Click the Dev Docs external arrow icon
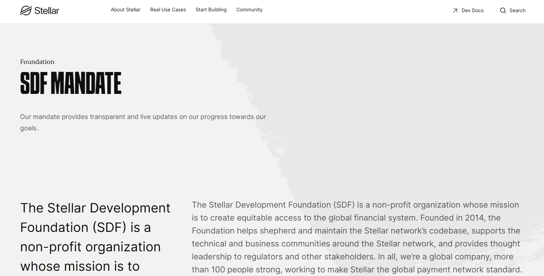 (455, 11)
